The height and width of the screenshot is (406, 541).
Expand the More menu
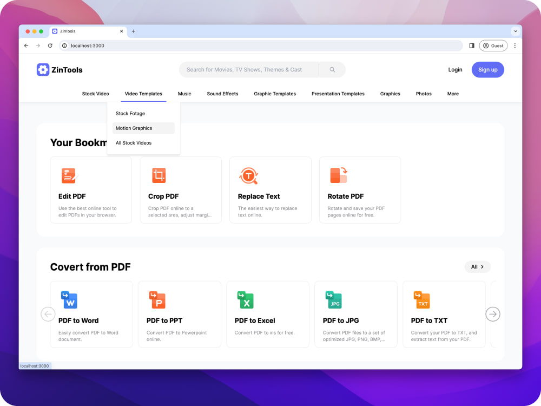pos(453,94)
